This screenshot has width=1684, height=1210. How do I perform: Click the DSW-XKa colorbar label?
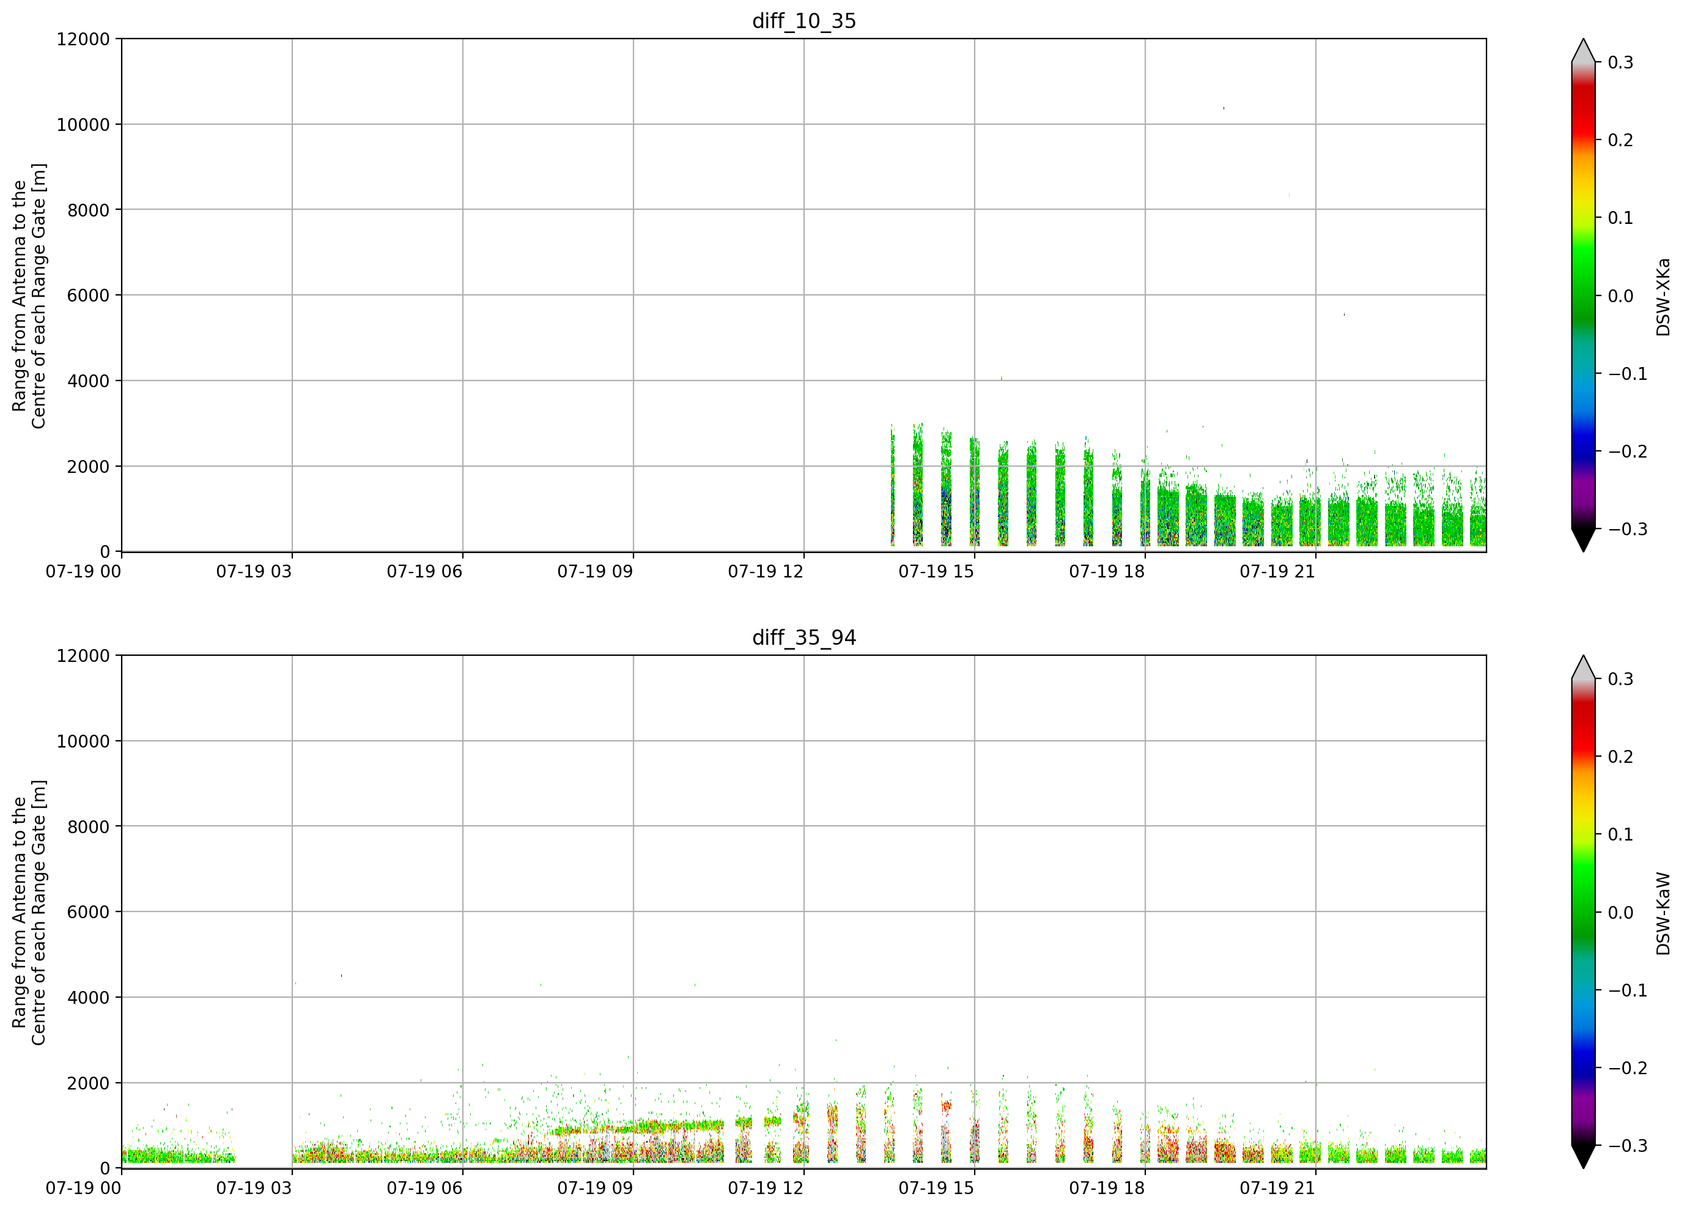point(1663,297)
